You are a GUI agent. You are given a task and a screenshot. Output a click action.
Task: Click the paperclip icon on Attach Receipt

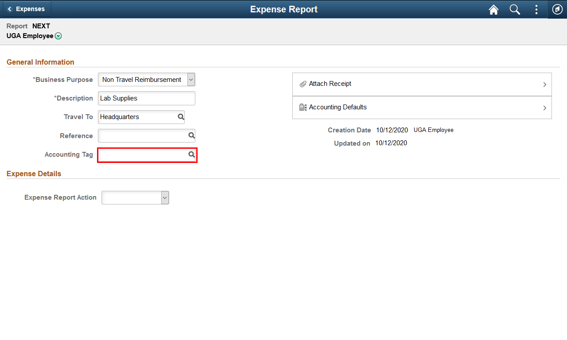[x=303, y=84]
